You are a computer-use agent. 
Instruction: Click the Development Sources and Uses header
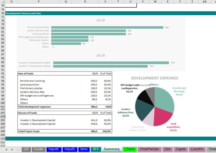click(x=23, y=13)
